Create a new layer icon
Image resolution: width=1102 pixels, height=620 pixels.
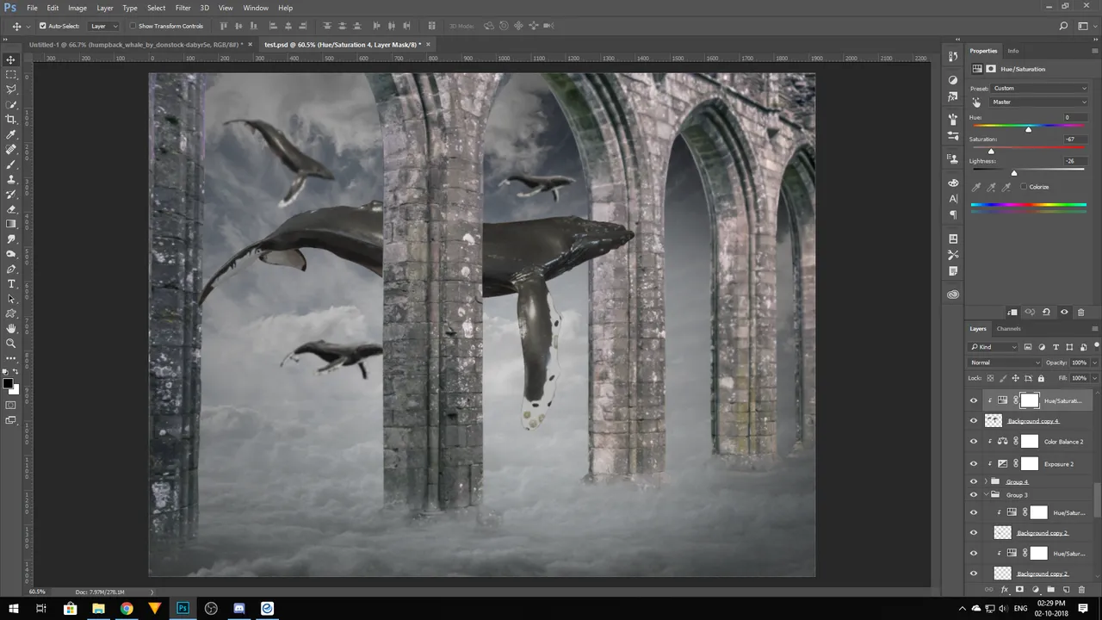1066,590
